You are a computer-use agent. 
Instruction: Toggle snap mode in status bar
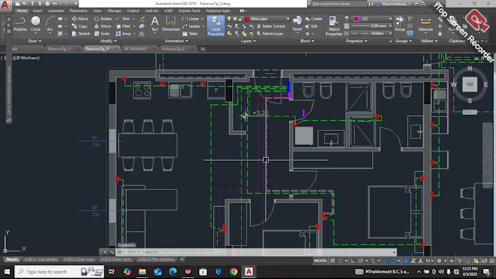(340, 261)
